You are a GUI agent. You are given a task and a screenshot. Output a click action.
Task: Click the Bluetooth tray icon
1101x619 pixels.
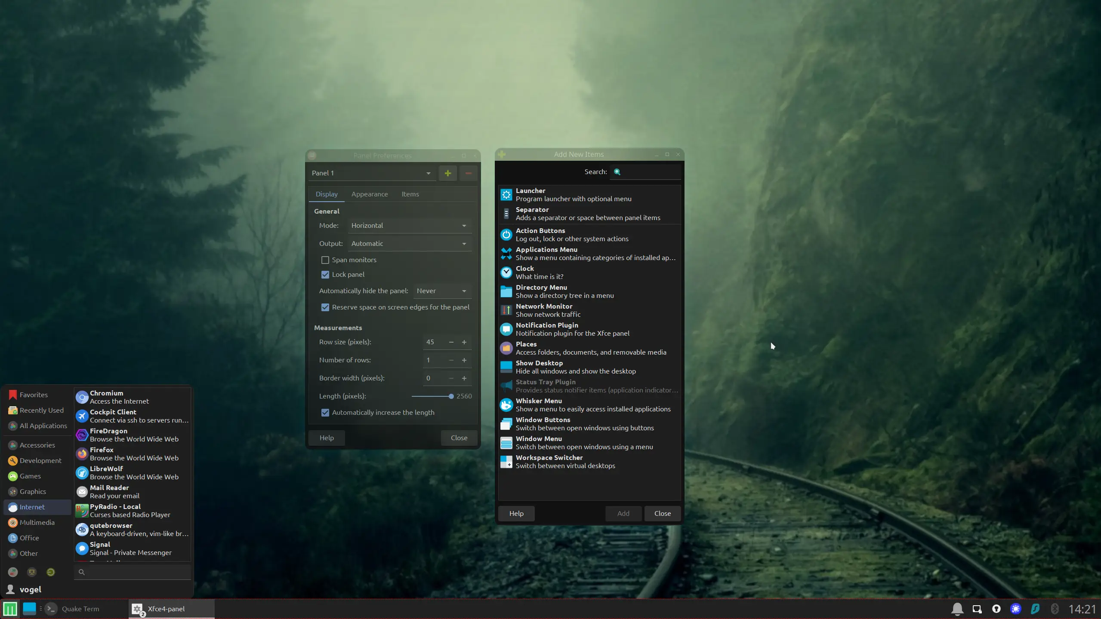[1055, 609]
